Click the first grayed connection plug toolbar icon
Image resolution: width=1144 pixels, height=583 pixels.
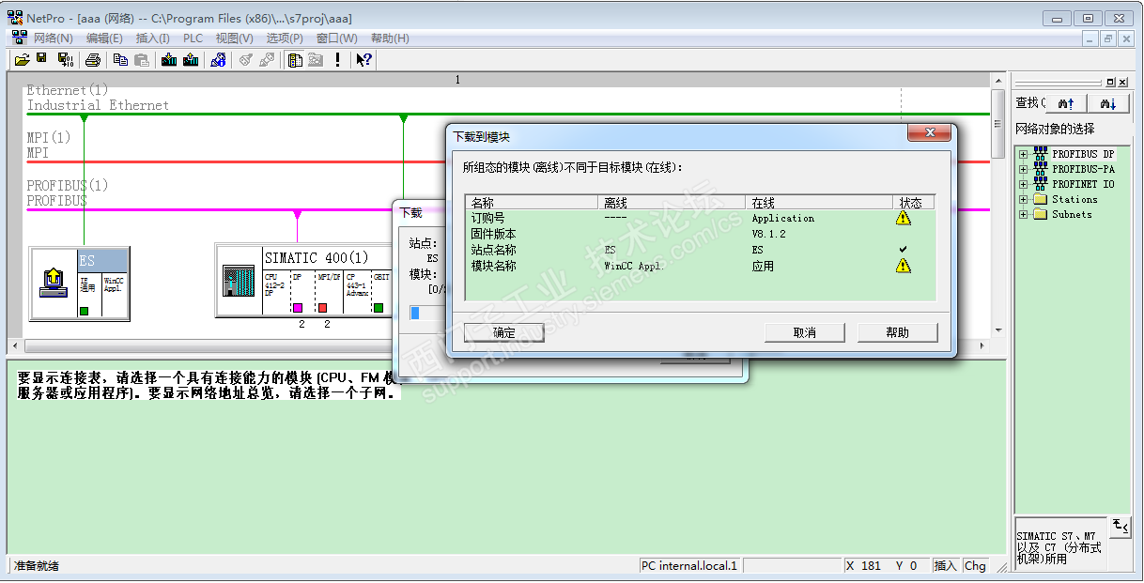pos(246,59)
